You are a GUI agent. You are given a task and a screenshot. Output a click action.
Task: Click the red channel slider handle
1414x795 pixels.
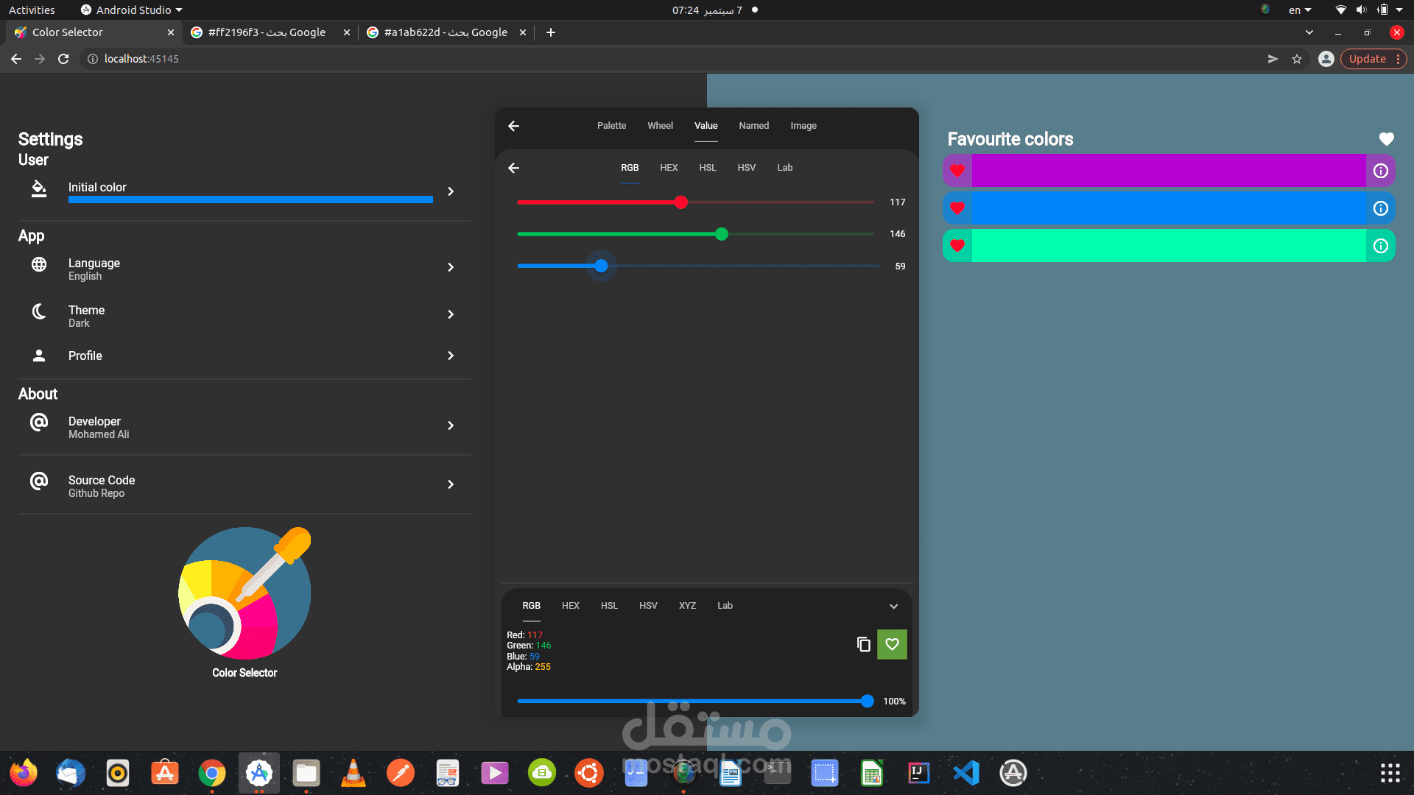pyautogui.click(x=680, y=202)
